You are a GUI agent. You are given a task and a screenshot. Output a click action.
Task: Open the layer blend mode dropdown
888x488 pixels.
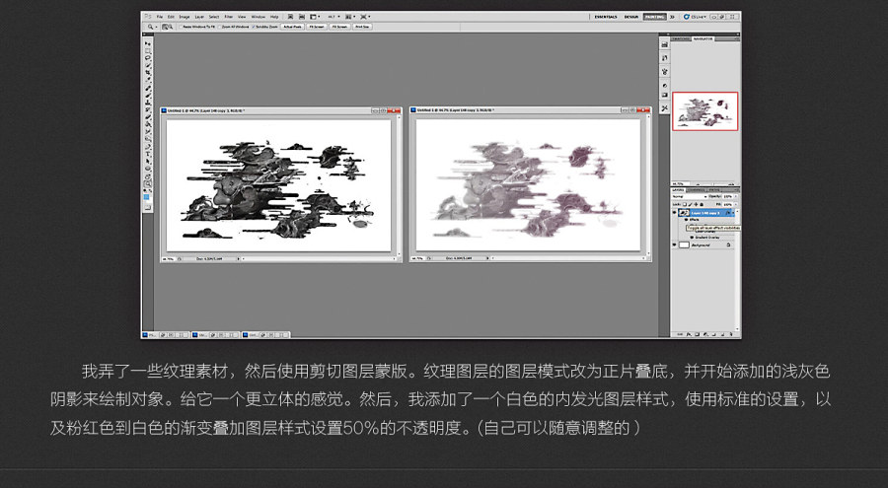[690, 196]
